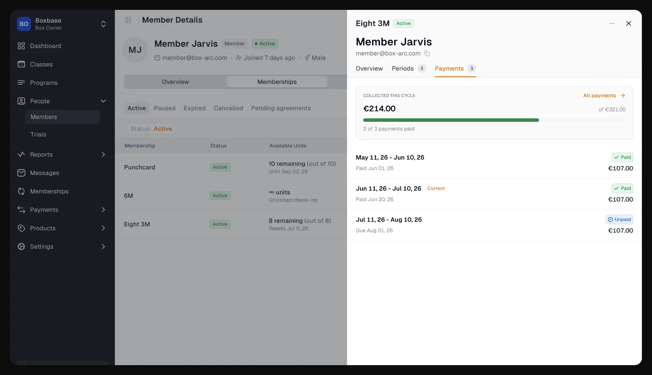
Task: Open the Messages envelope icon
Action: click(21, 173)
